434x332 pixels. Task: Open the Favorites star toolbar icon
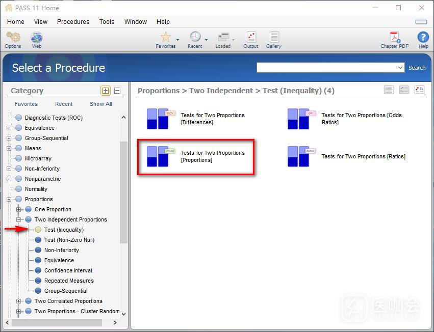[165, 38]
